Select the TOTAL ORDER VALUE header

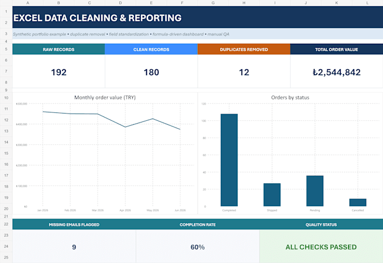(336, 49)
